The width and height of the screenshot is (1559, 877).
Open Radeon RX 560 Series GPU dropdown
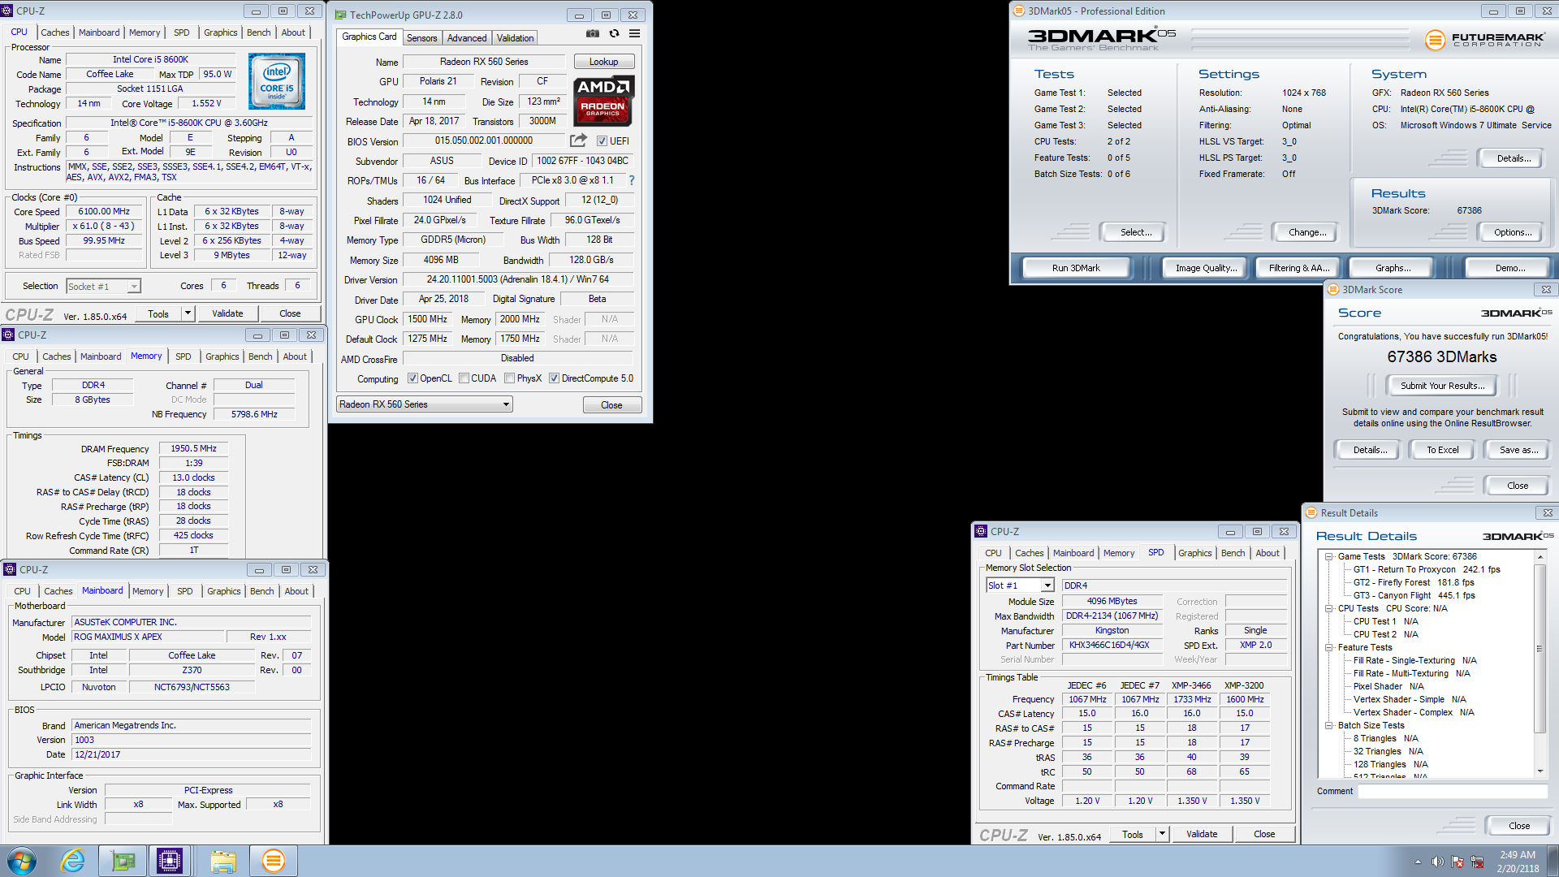pos(425,404)
